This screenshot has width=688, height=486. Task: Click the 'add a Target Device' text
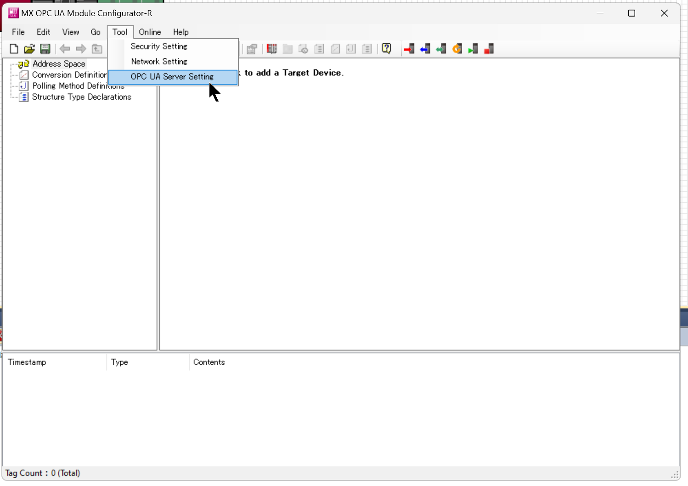(x=300, y=73)
